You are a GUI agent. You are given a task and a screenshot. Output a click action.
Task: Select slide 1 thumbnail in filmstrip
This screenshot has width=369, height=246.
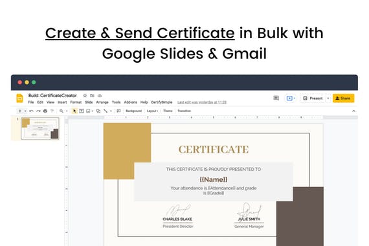tap(39, 129)
